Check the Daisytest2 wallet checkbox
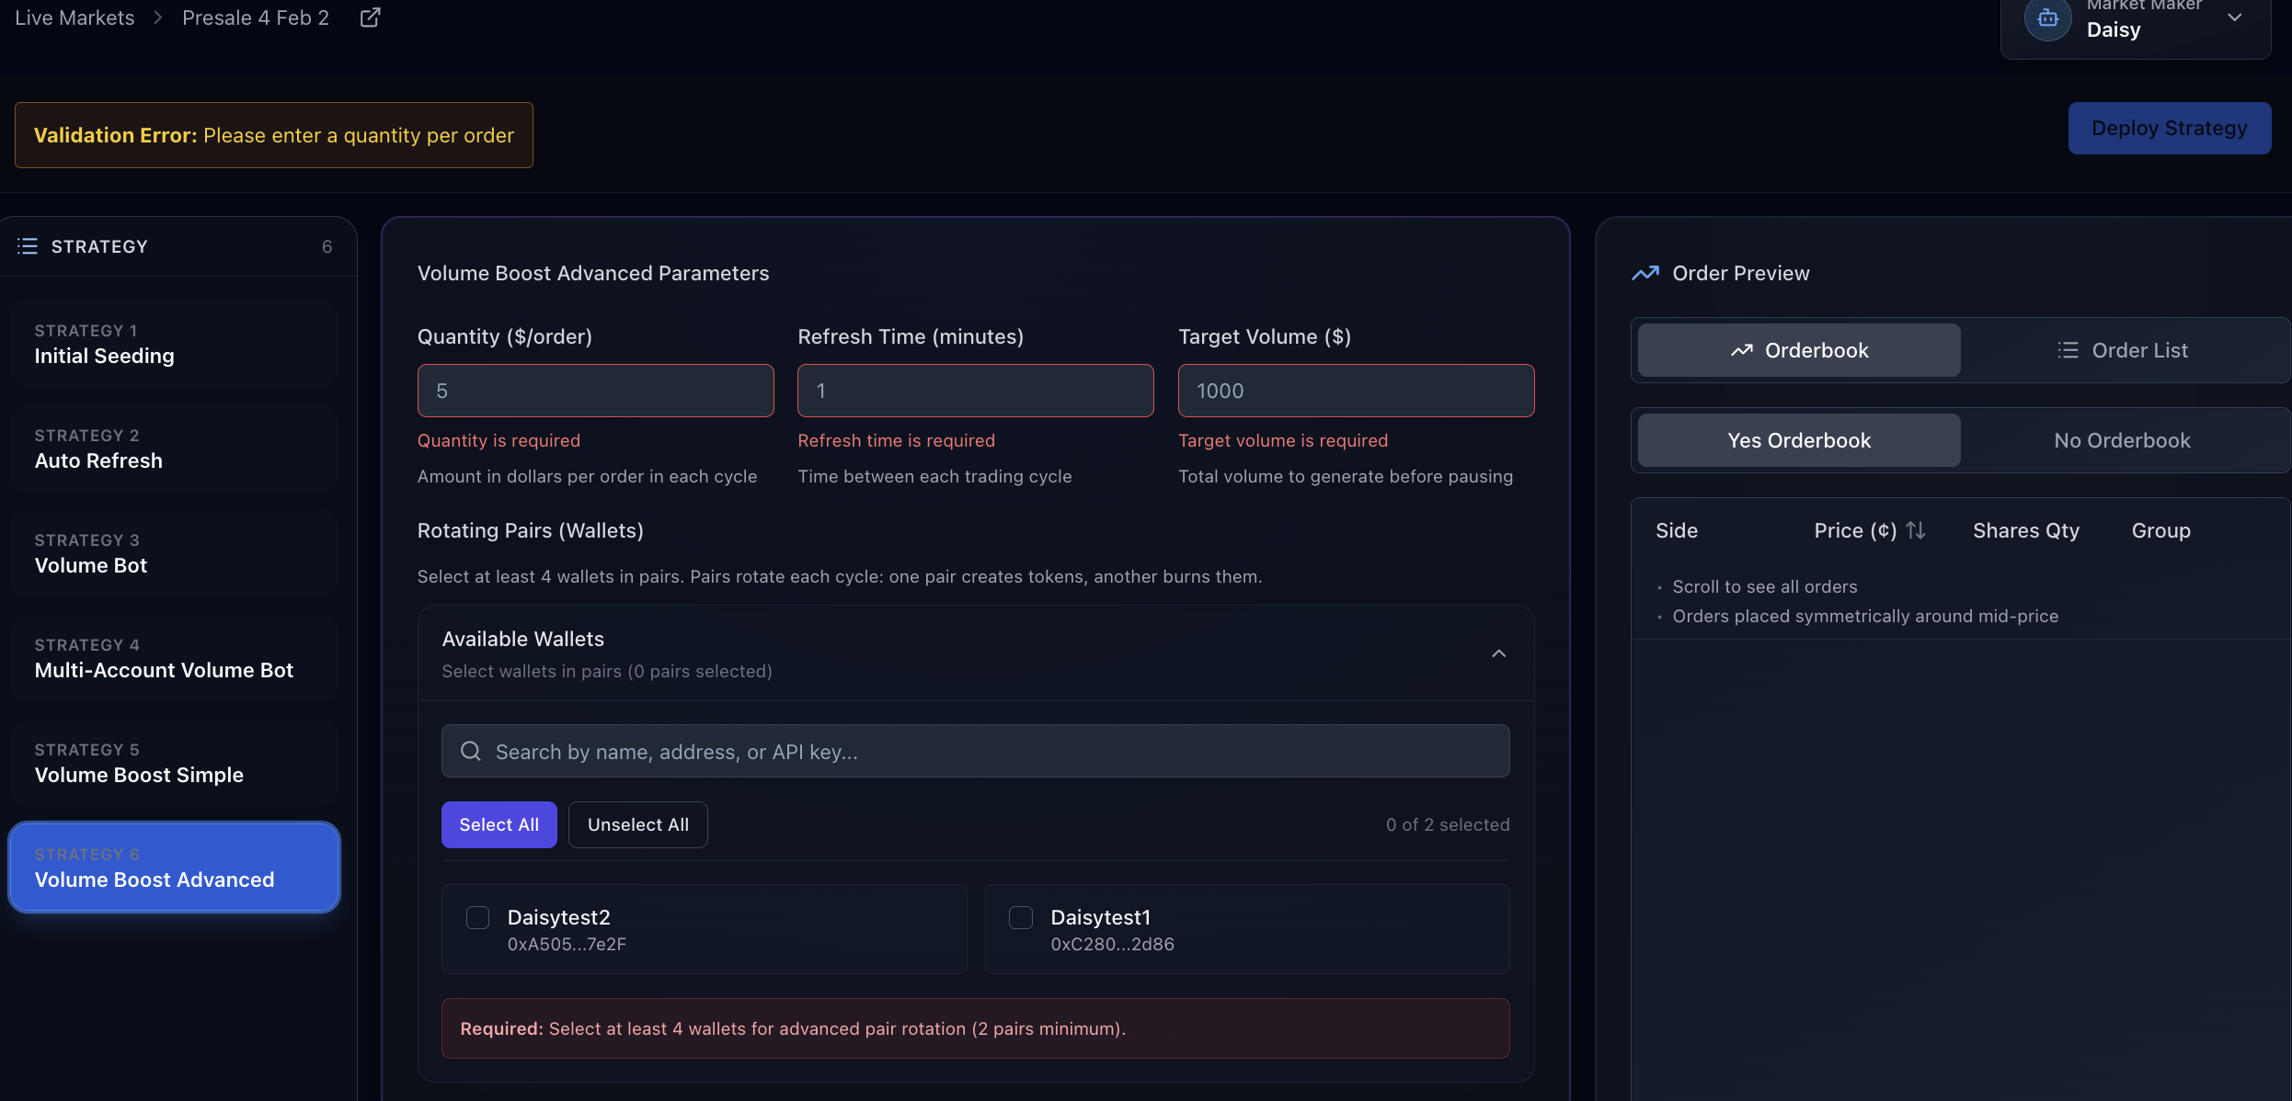The width and height of the screenshot is (2292, 1101). (x=477, y=917)
